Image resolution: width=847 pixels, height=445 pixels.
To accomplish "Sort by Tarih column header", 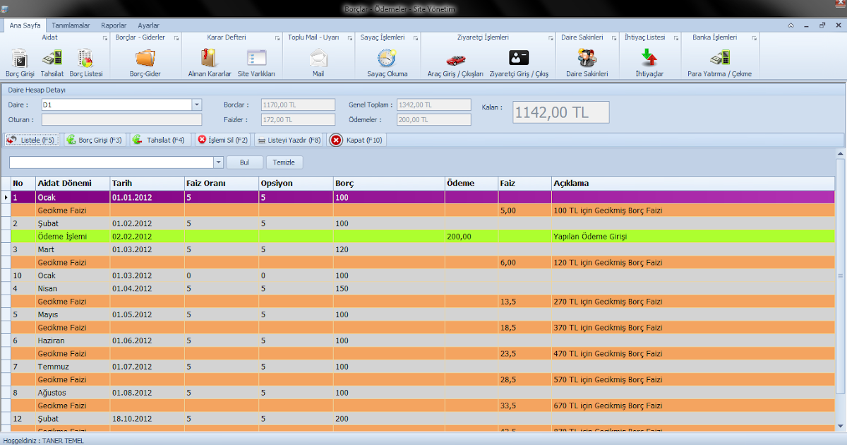I will click(x=147, y=183).
